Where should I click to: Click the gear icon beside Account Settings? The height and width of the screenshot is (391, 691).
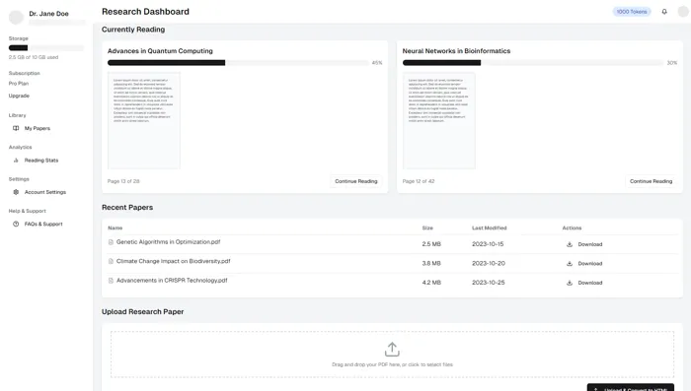coord(16,192)
